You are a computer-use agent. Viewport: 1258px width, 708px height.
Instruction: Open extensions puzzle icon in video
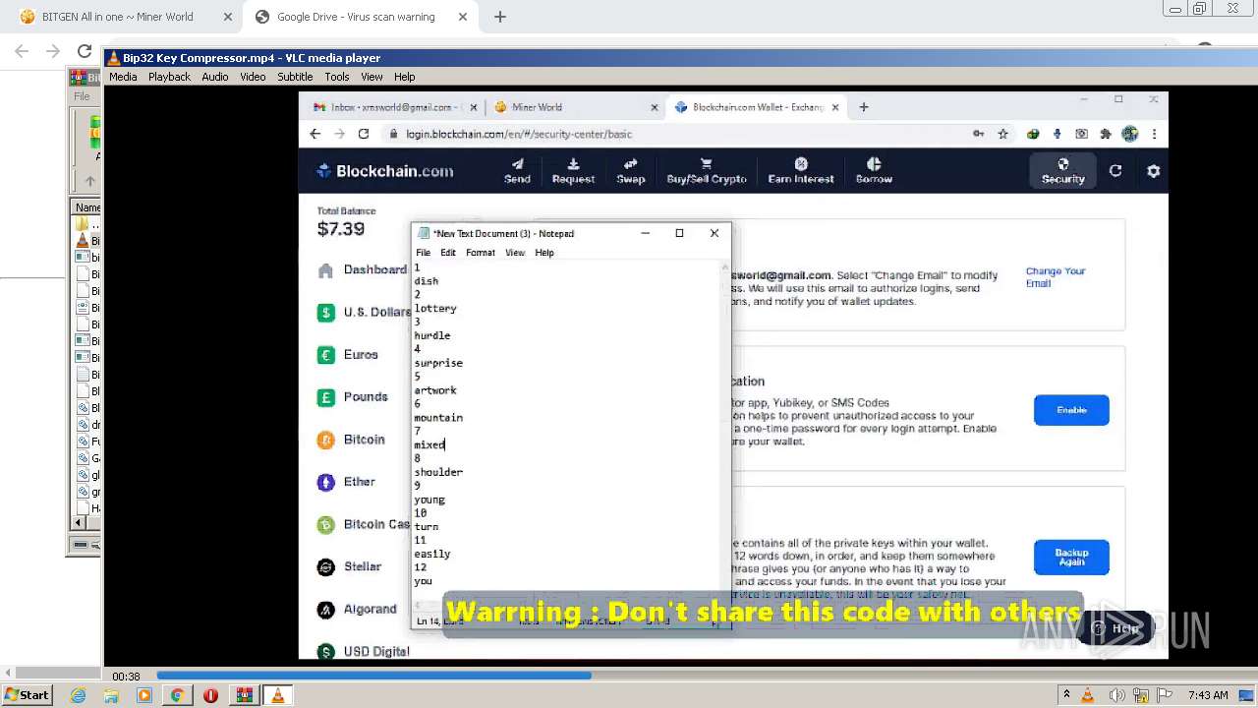coord(1106,134)
